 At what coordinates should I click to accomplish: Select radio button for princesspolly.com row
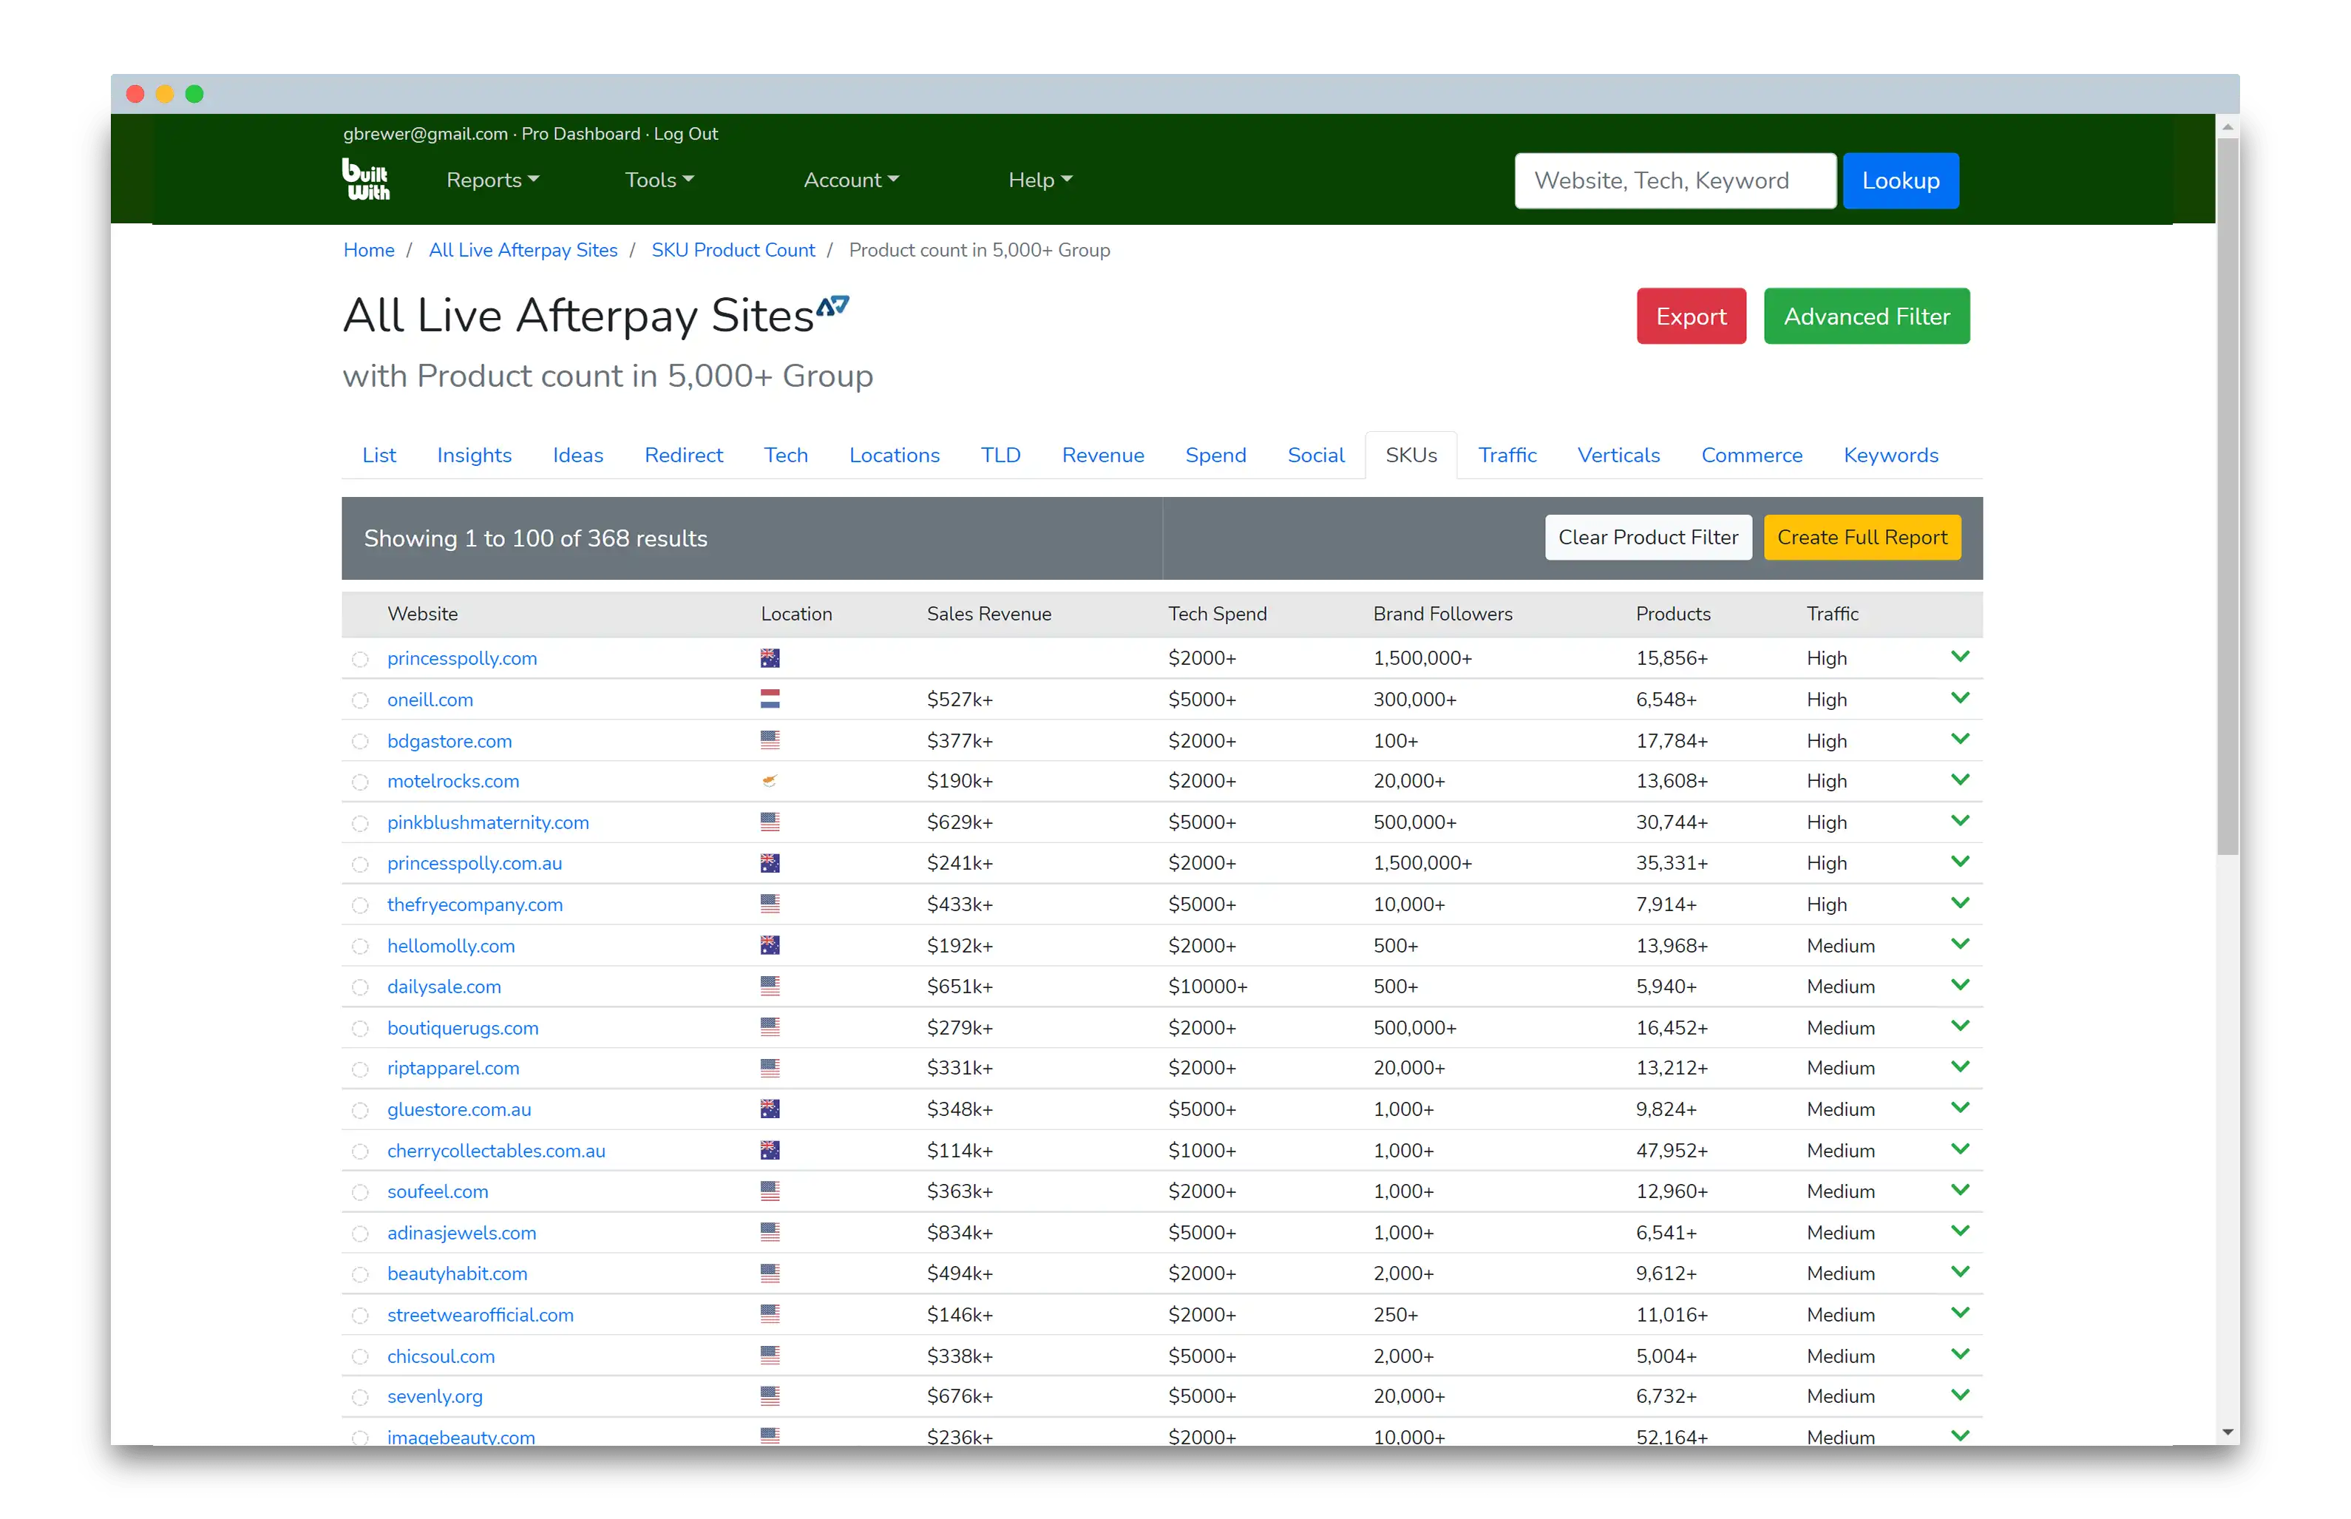pyautogui.click(x=360, y=659)
